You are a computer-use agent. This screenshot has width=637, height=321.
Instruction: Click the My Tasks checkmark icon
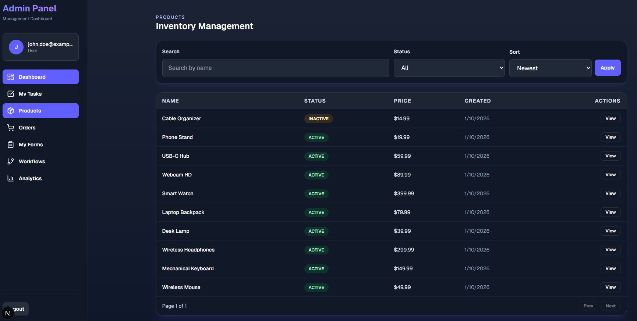11,94
